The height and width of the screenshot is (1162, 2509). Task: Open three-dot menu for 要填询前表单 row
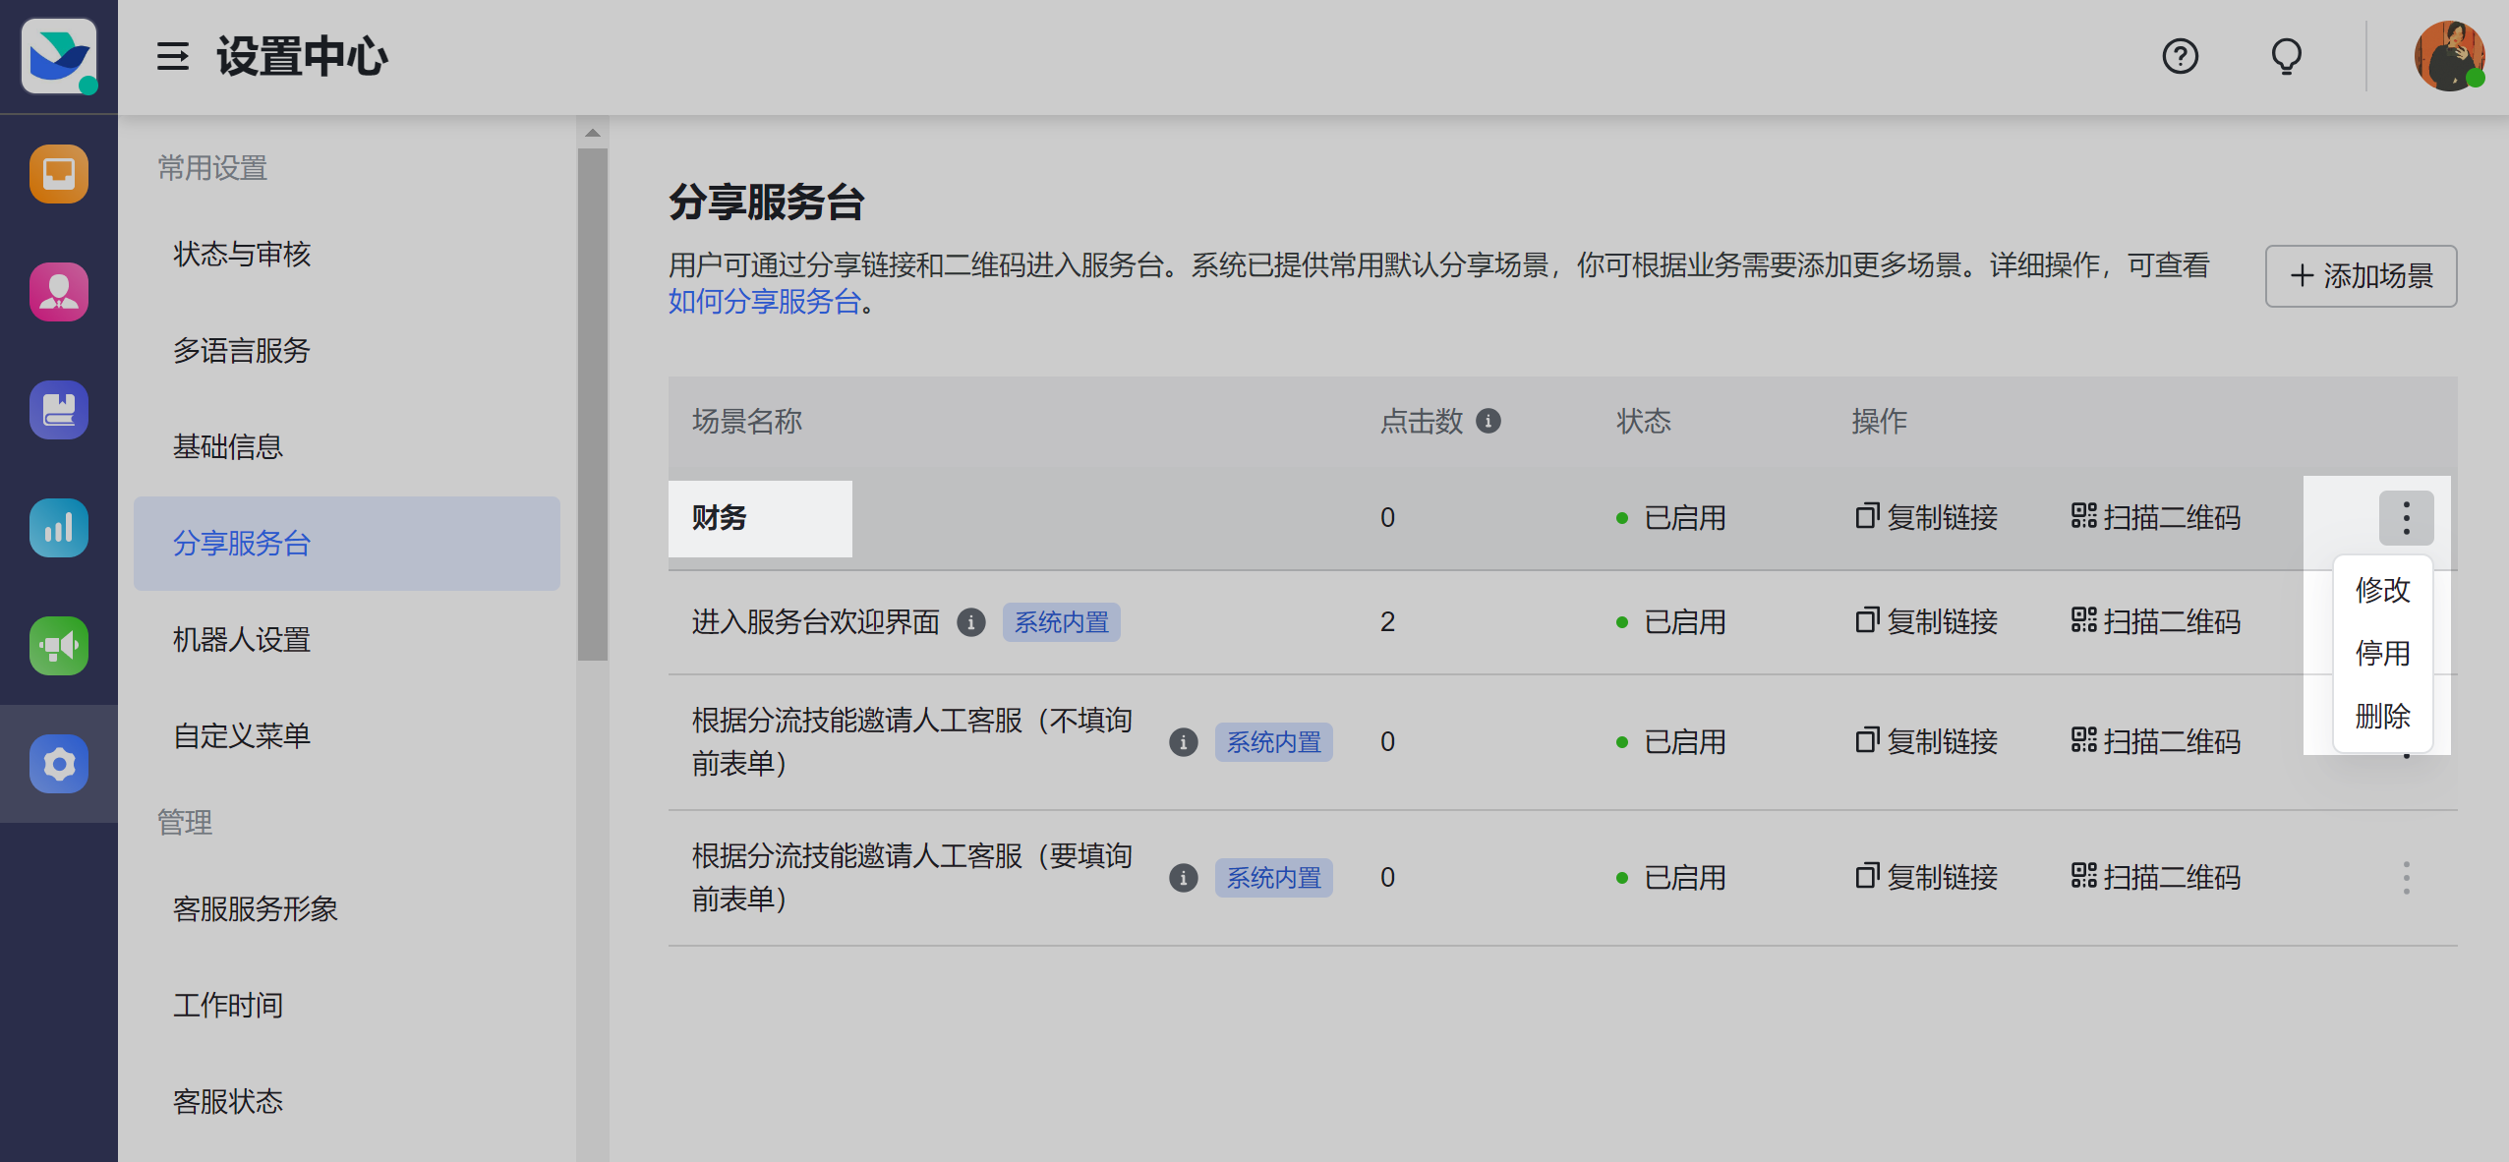2406,878
